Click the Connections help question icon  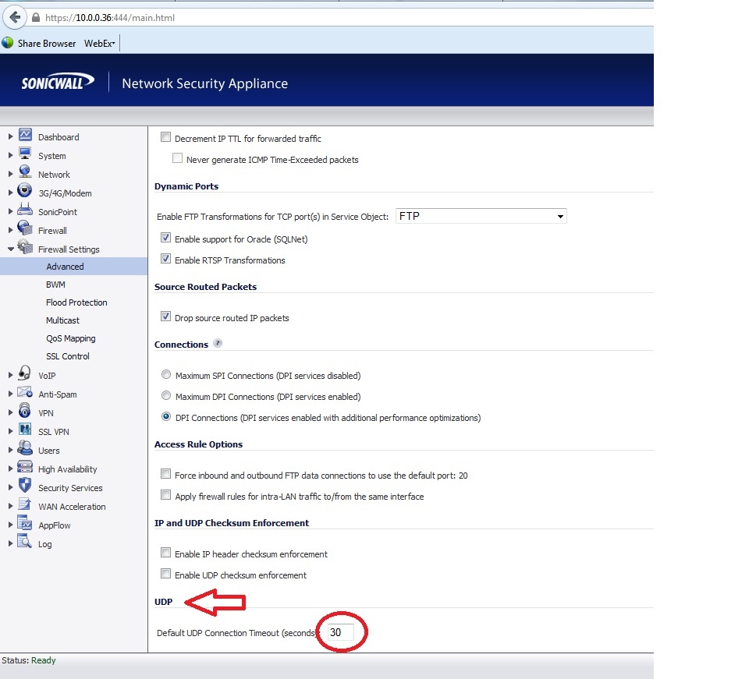[218, 343]
